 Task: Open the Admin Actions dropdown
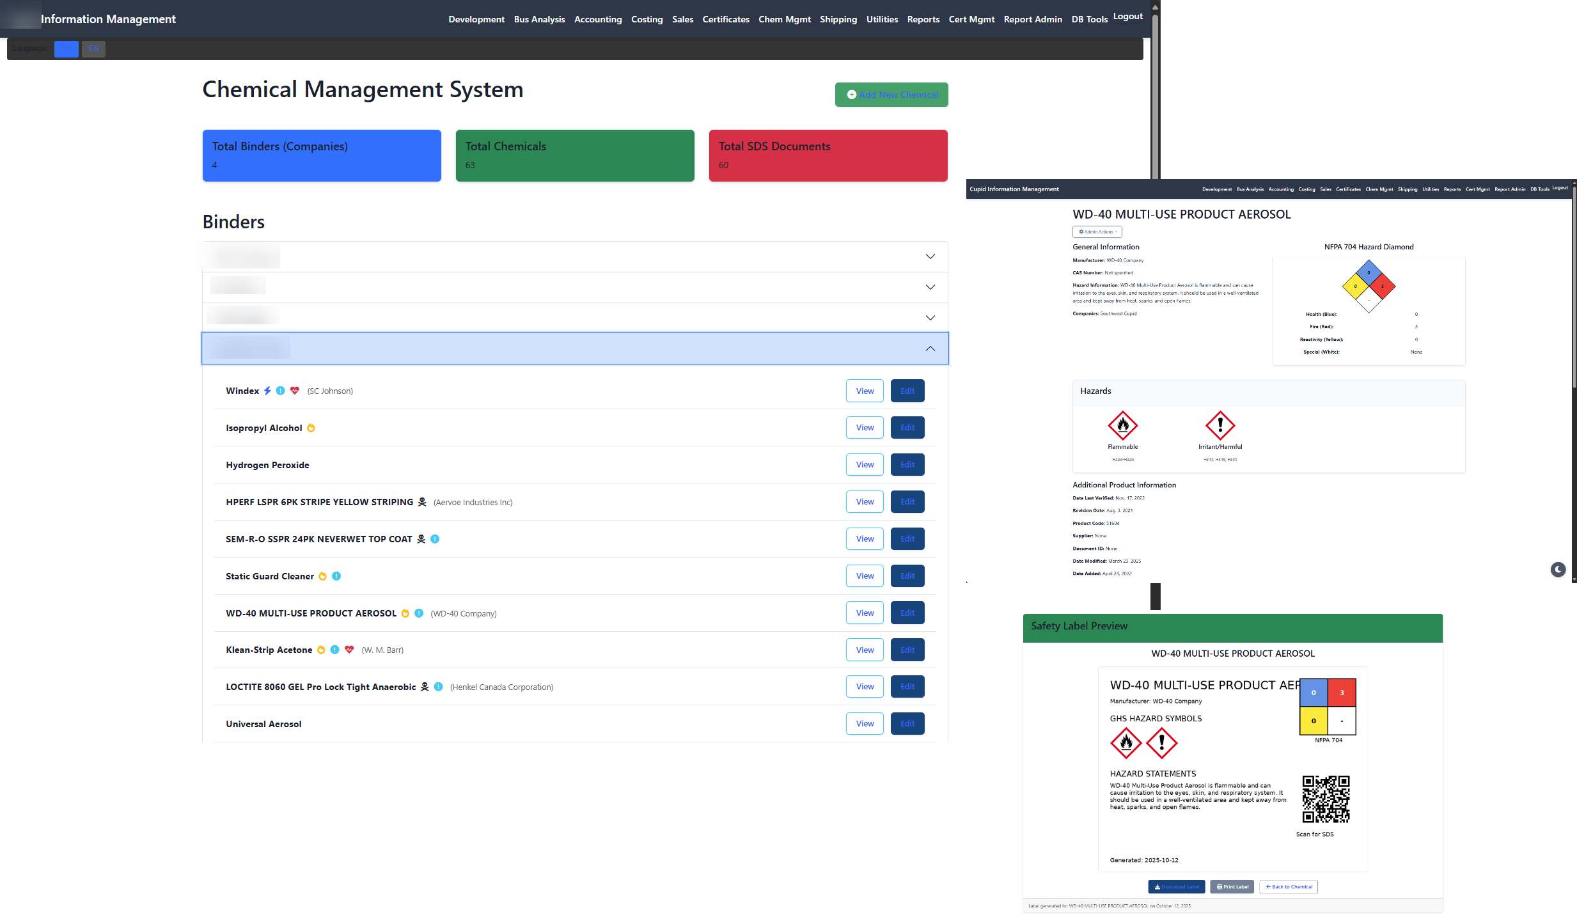tap(1097, 231)
